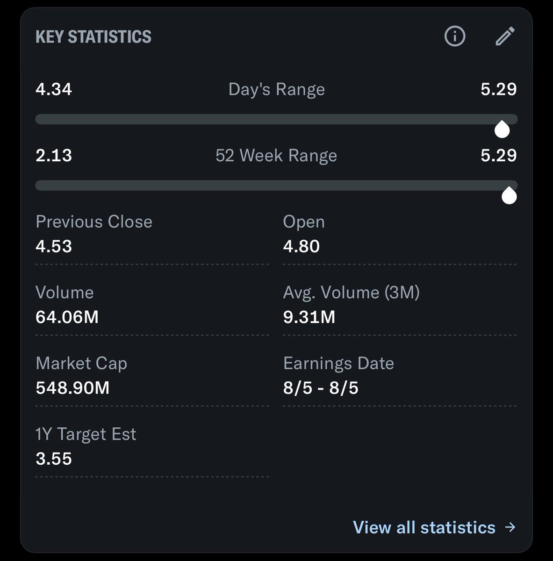Click the 52 Week Range slider marker

pos(509,195)
